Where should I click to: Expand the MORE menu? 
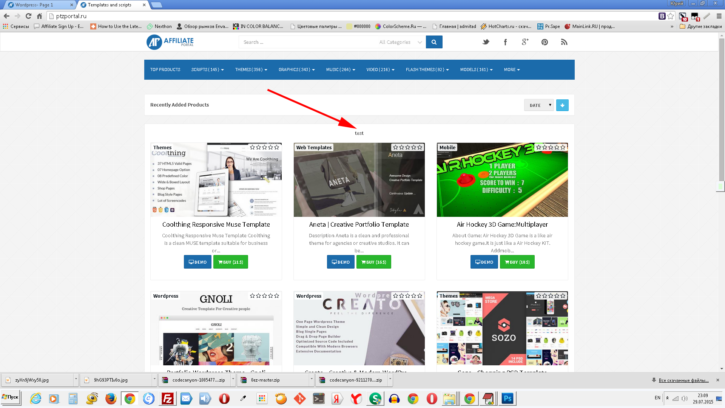[512, 70]
